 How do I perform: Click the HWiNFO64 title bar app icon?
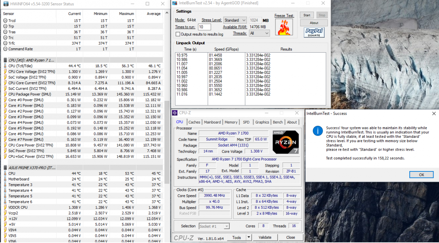tap(5, 4)
